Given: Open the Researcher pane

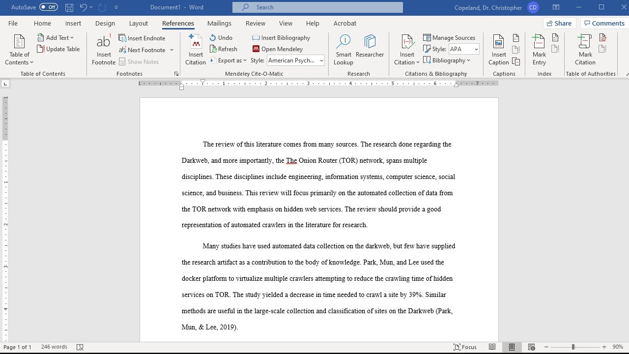Looking at the screenshot, I should point(370,47).
